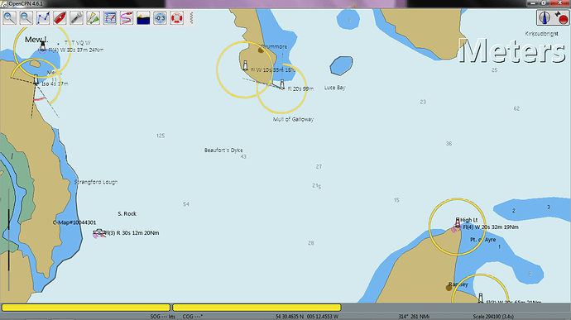Screen dimensions: 571x320
Task: Click the "Beaufort's Dyke" label
Action: pos(223,150)
